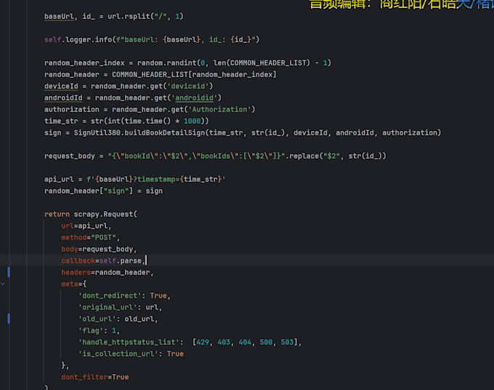
Task: Click 'original_url' key in meta dict
Action: point(108,308)
